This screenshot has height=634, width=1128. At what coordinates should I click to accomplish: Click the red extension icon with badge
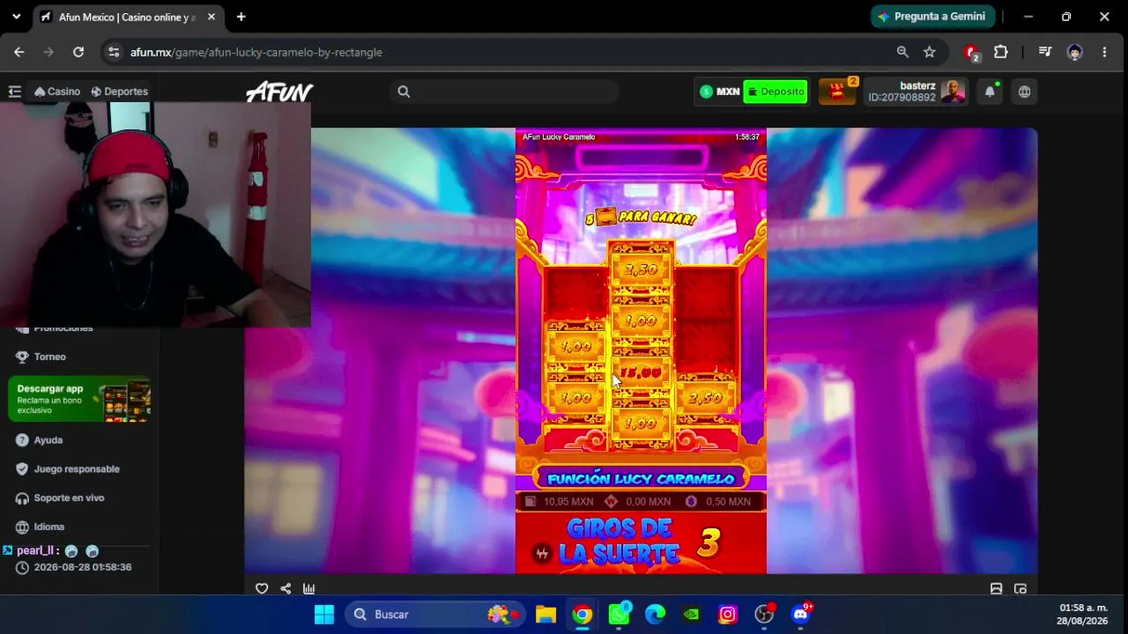pyautogui.click(x=972, y=53)
